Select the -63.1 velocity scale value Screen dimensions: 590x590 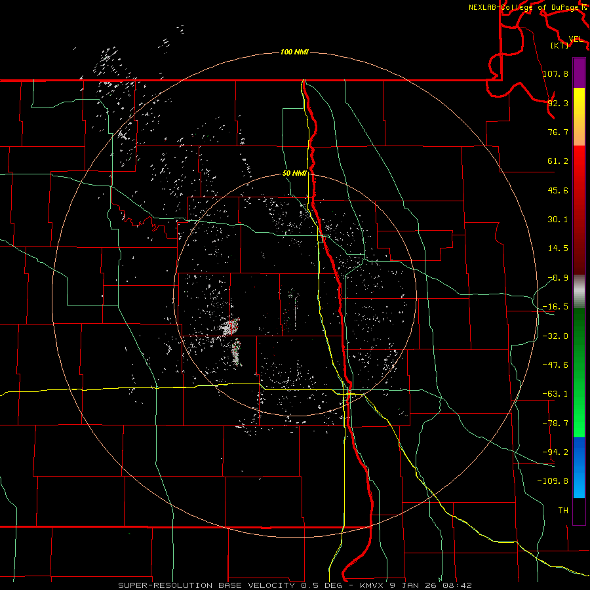(x=555, y=394)
